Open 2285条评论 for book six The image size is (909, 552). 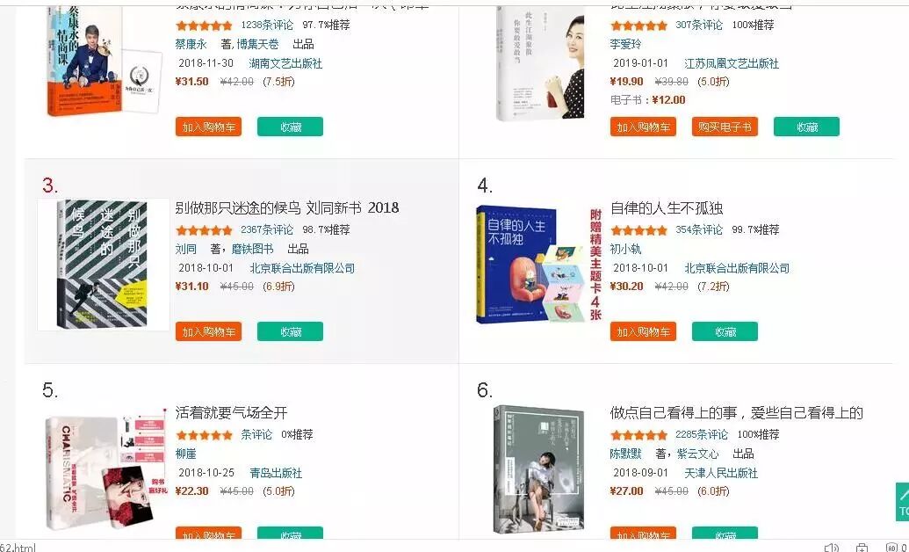(x=702, y=435)
